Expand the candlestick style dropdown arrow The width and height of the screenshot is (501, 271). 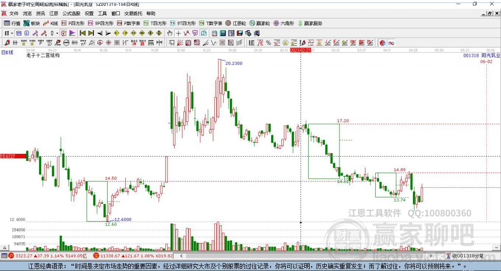pyautogui.click(x=57, y=33)
